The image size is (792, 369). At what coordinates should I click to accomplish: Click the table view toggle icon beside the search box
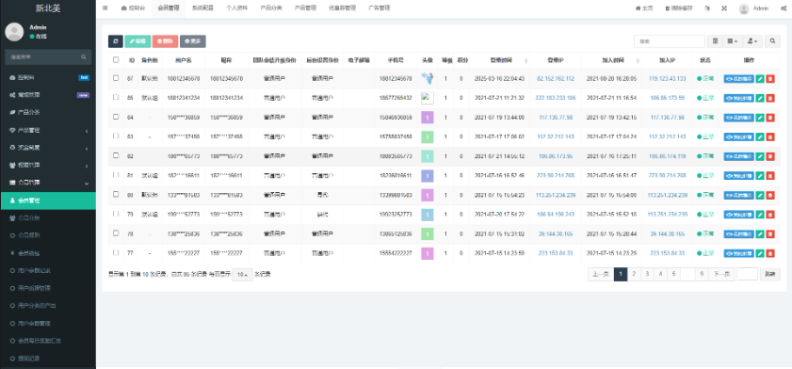pos(715,41)
